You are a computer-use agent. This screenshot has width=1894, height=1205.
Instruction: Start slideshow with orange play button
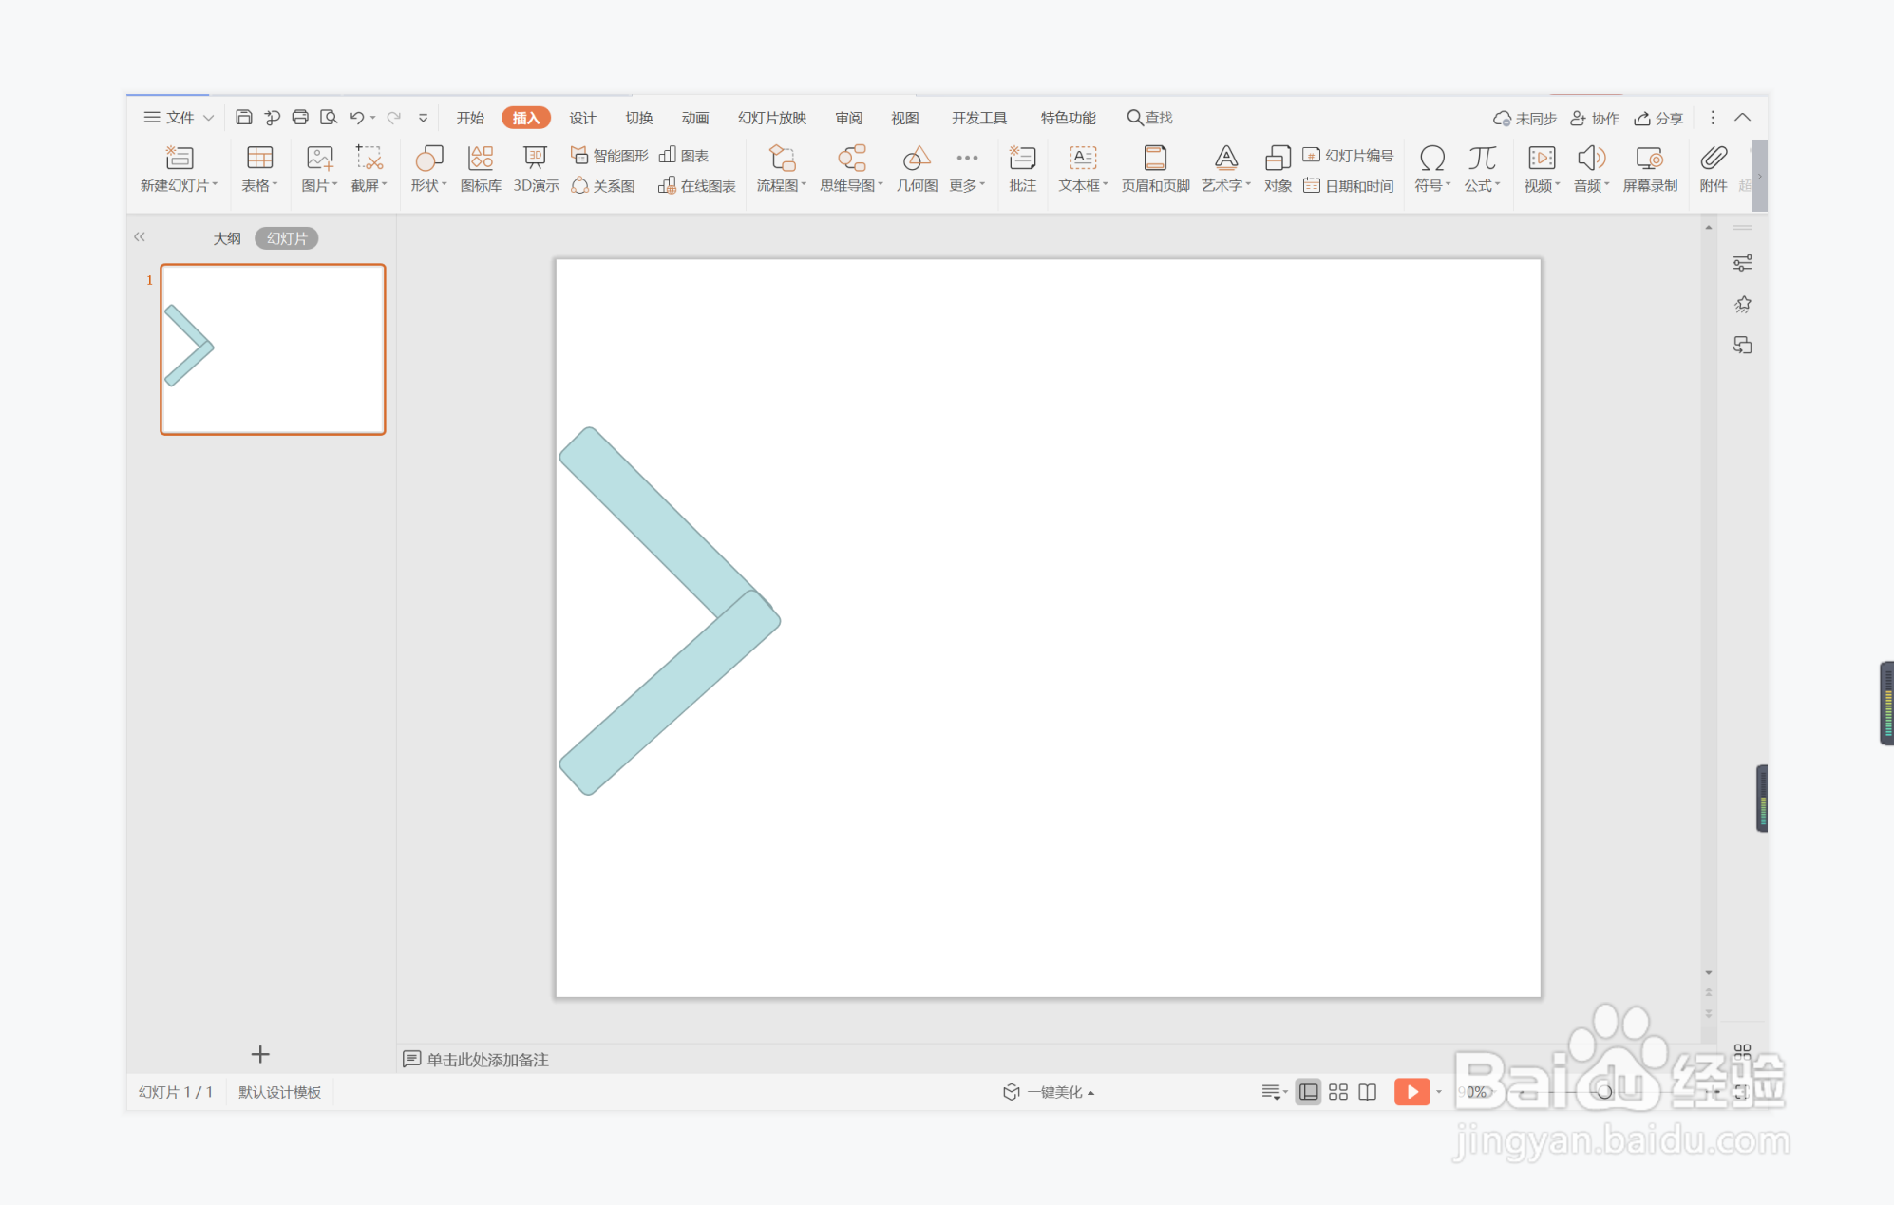(1411, 1092)
